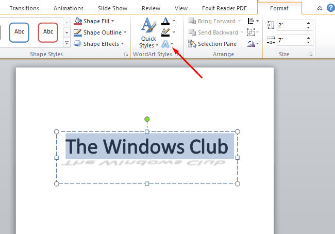Decrease shape width with down spinner
Screen dimensions: 335x234
[x=308, y=43]
